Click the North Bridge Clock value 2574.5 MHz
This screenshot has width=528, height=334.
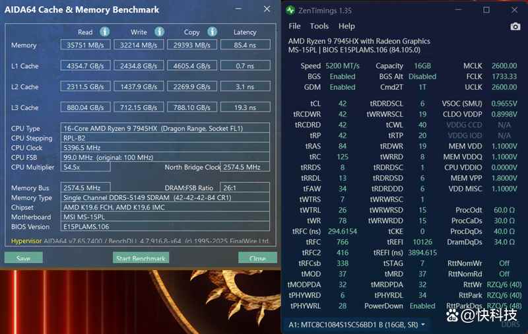(245, 167)
